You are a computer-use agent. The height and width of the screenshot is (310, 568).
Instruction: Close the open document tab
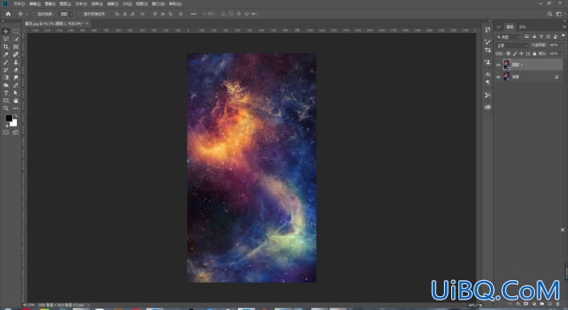(x=87, y=23)
